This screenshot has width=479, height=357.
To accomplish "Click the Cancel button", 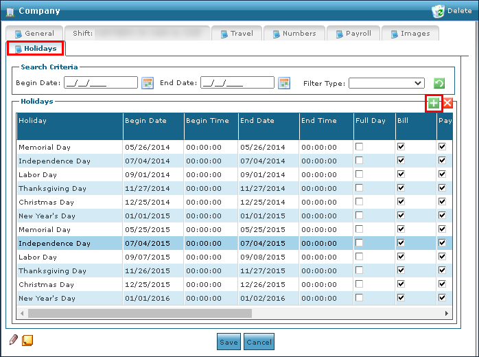I will (259, 342).
